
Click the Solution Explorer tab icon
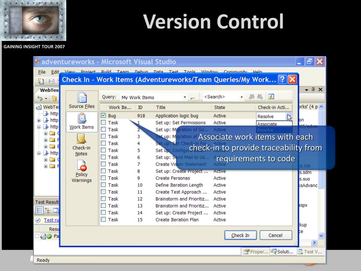[x=274, y=252]
